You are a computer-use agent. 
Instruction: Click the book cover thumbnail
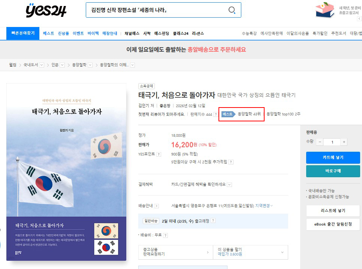(x=66, y=172)
